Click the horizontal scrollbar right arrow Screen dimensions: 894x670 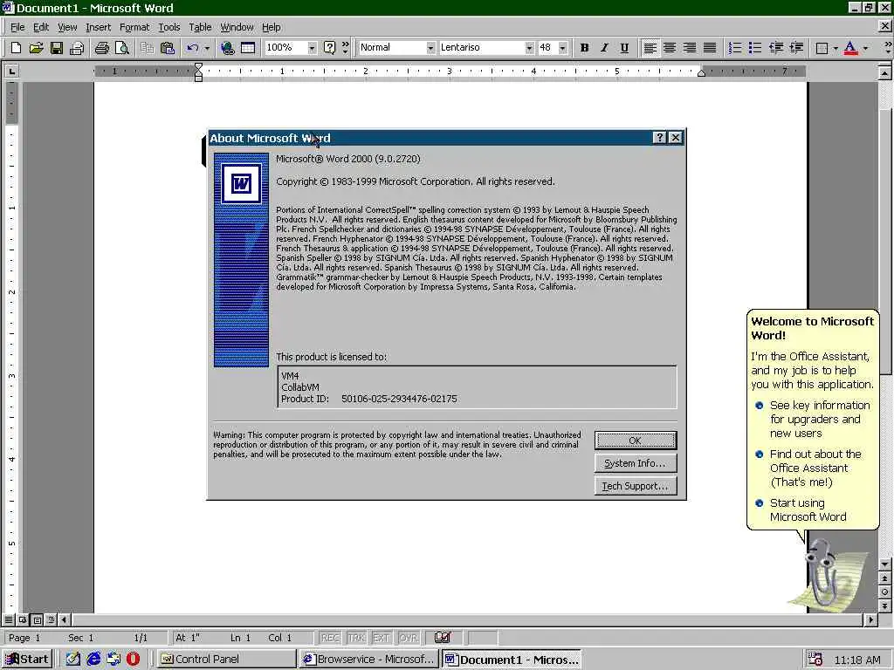870,619
